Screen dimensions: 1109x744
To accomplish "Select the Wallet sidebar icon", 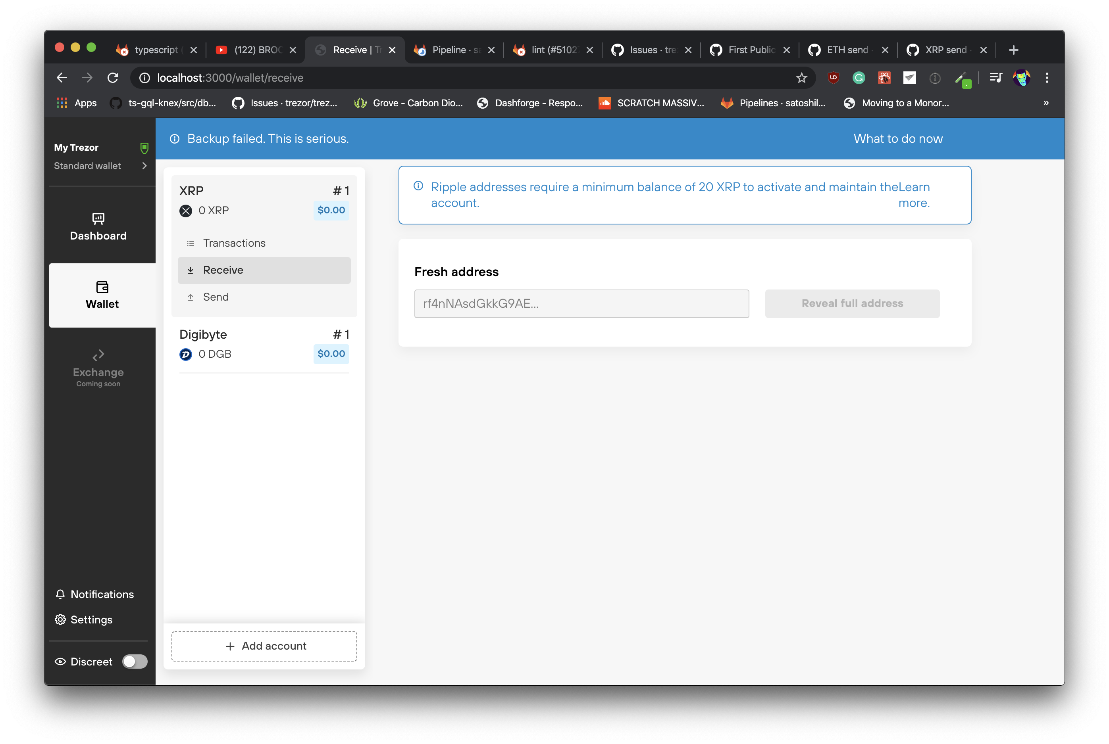I will click(x=102, y=288).
